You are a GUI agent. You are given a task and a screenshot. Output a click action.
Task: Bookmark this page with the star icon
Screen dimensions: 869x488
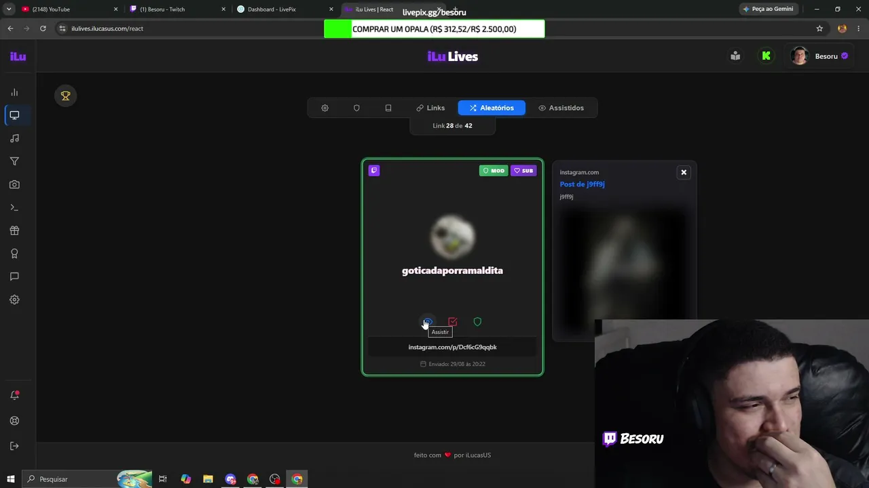pos(819,28)
